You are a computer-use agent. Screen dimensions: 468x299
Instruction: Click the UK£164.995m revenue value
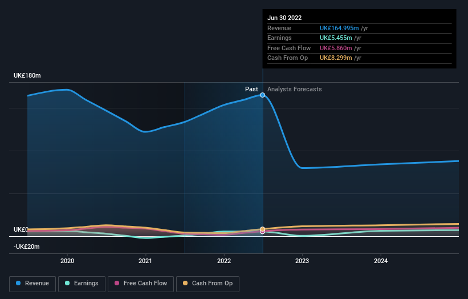click(339, 28)
